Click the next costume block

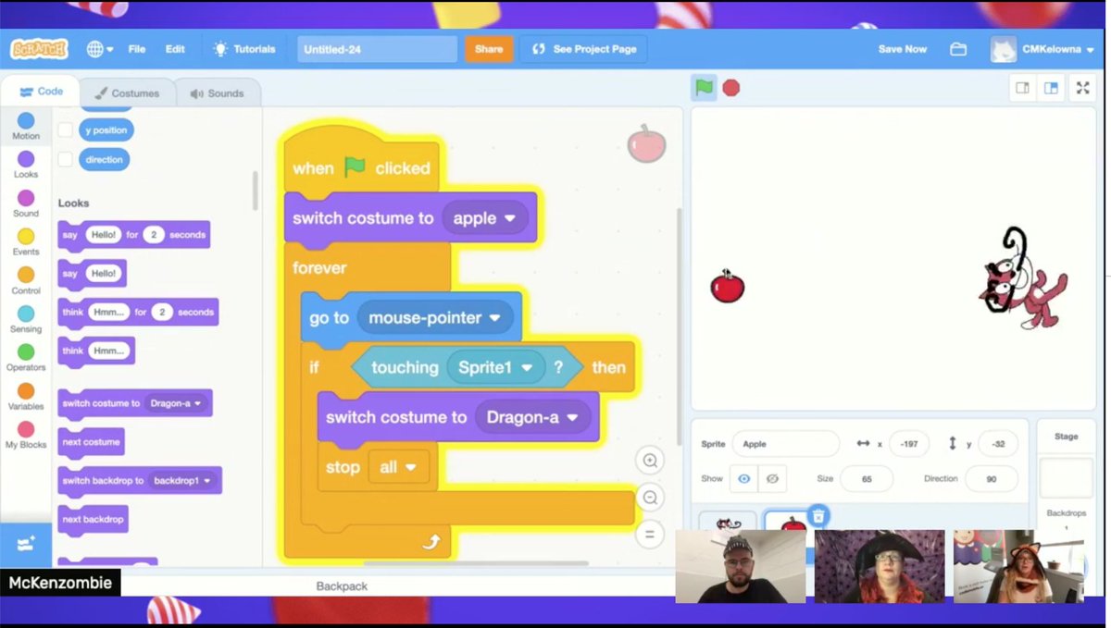click(91, 442)
